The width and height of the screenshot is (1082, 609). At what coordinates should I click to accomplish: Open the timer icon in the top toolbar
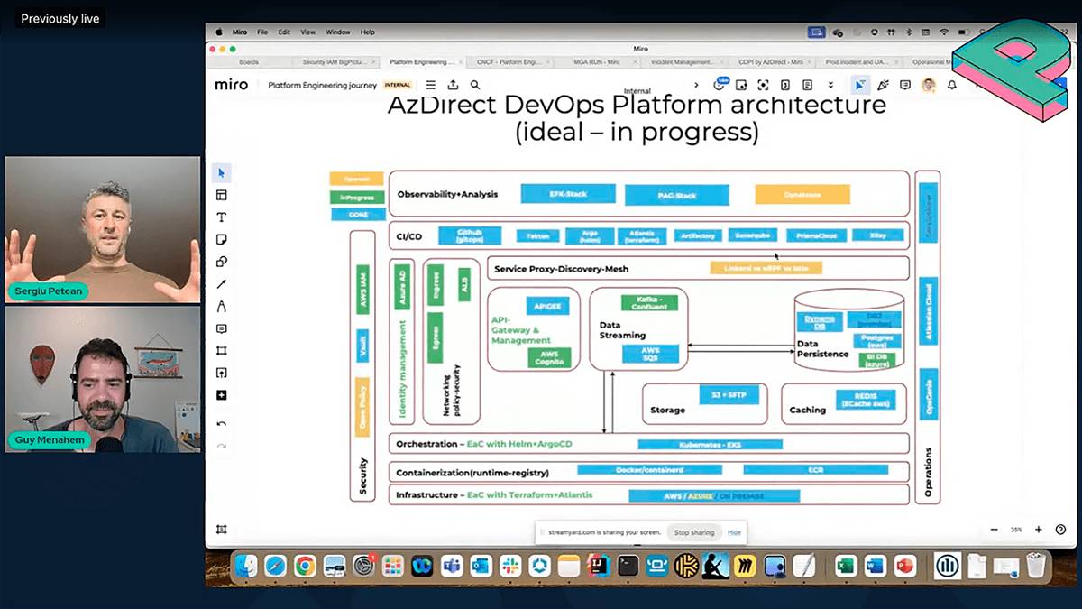pyautogui.click(x=719, y=85)
